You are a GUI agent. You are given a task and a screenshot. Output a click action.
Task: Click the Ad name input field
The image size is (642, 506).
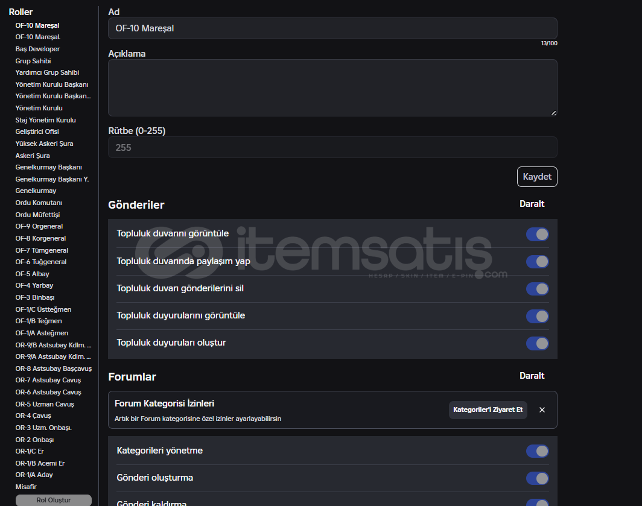click(x=332, y=28)
